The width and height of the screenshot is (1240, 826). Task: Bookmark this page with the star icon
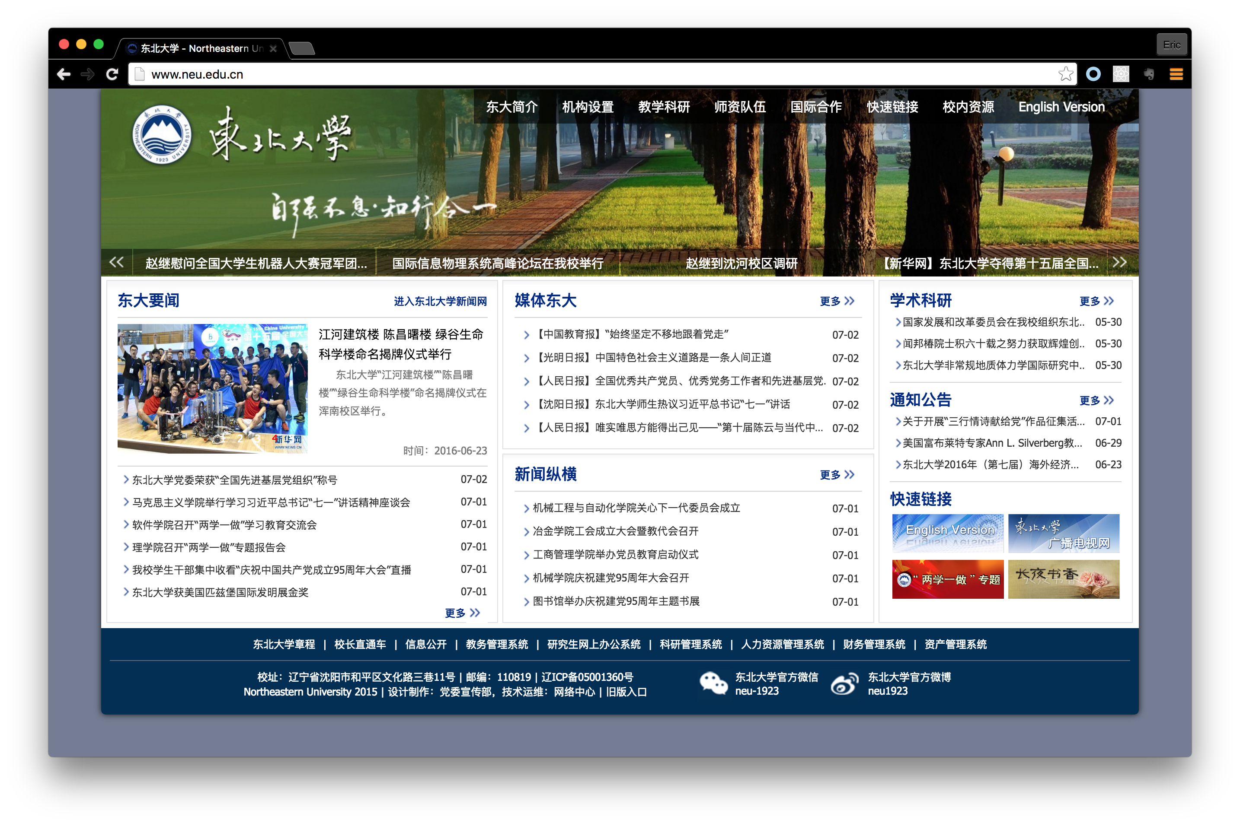(1065, 74)
